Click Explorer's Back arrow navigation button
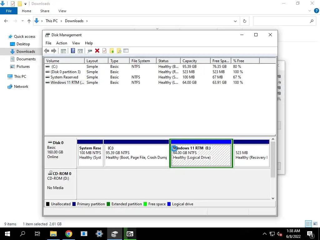The height and width of the screenshot is (240, 320). [x=6, y=21]
